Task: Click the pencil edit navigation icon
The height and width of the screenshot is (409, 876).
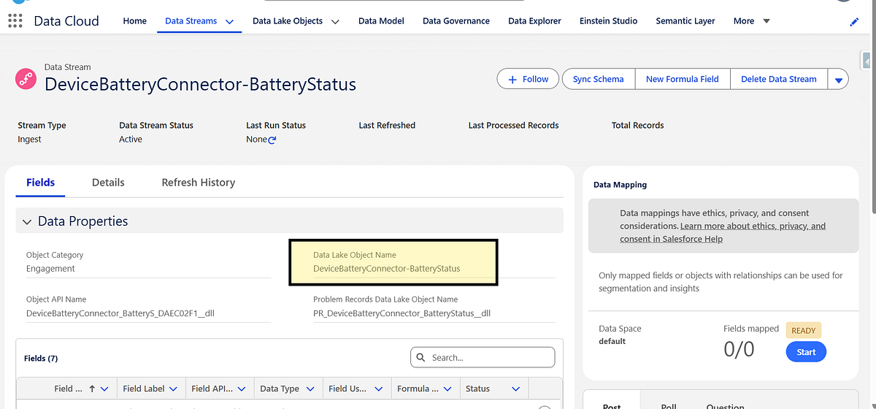Action: click(x=855, y=23)
